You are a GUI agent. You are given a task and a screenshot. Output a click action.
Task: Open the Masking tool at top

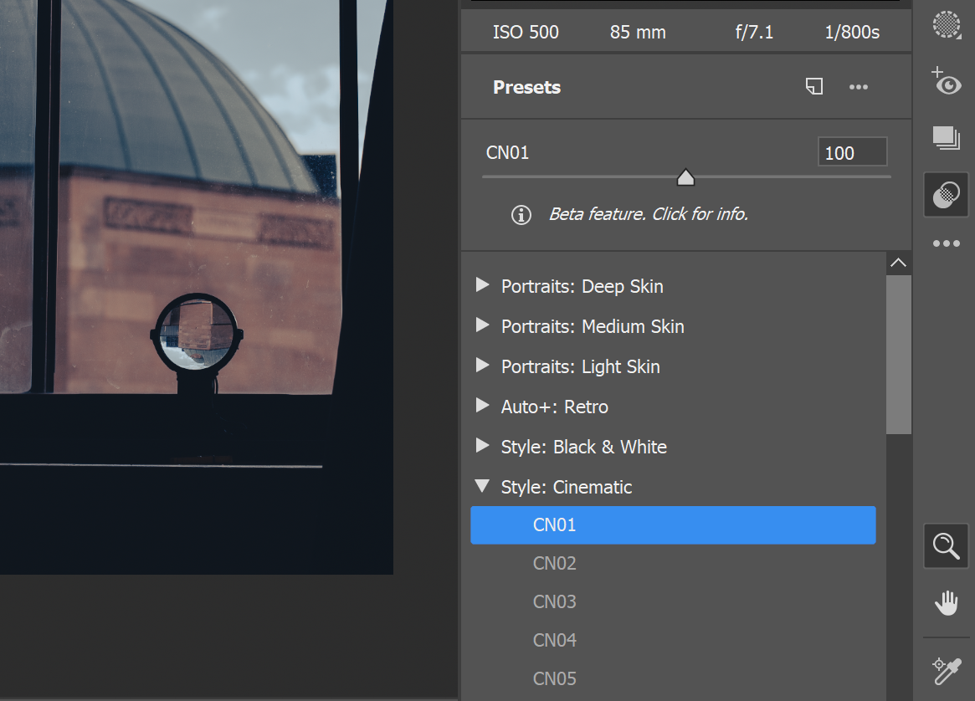(x=947, y=25)
